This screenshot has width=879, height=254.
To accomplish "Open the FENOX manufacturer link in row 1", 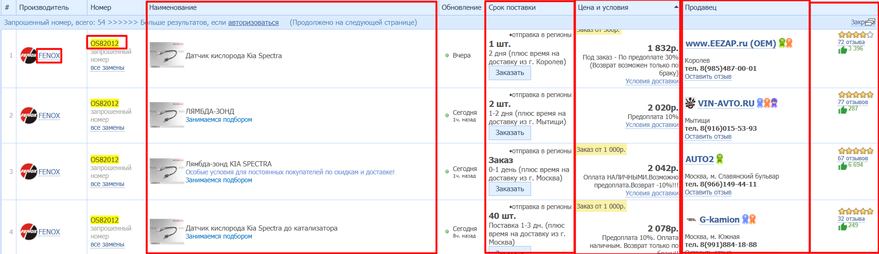I will pos(49,56).
